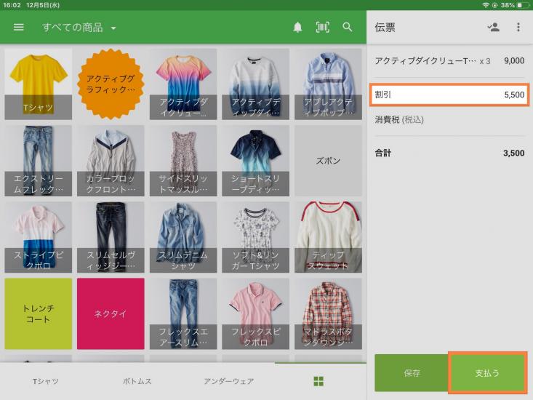Add アプレアクティブポップ shirt tile
Screen dimensions: 533x400
[x=328, y=84]
